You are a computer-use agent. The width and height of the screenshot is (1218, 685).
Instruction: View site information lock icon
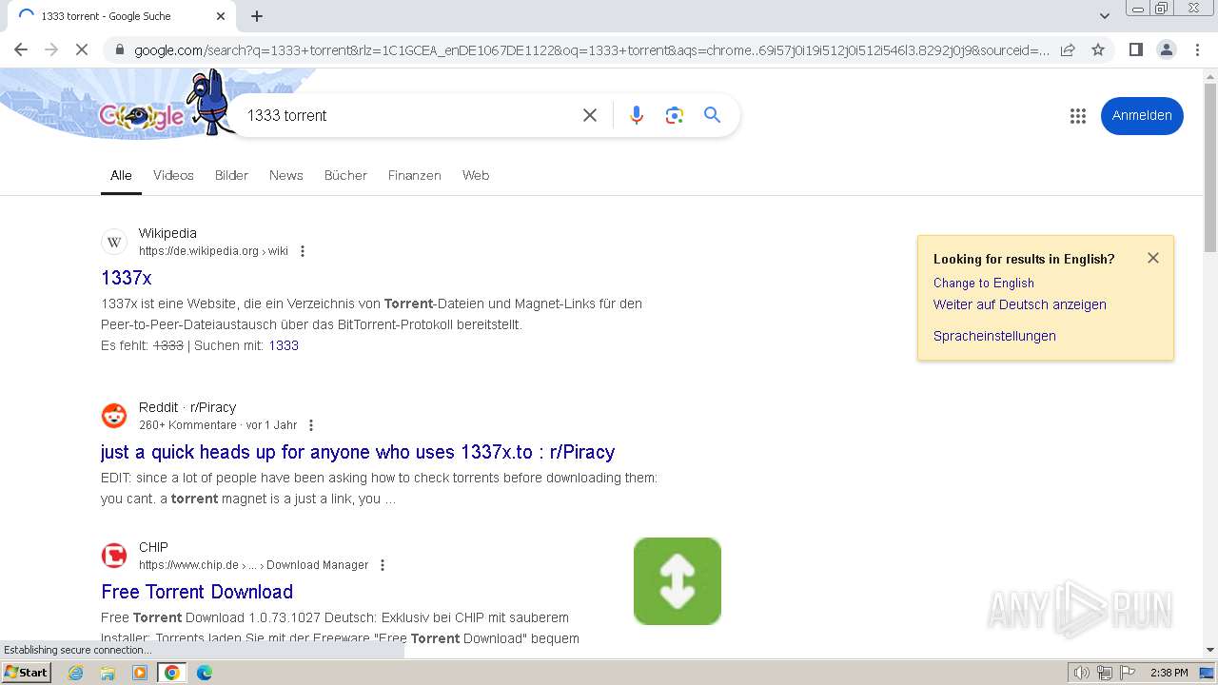[118, 50]
